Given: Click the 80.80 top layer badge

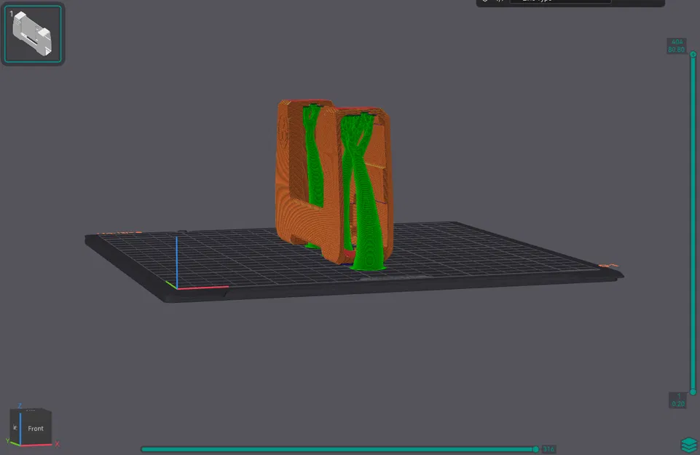Looking at the screenshot, I should tap(677, 45).
